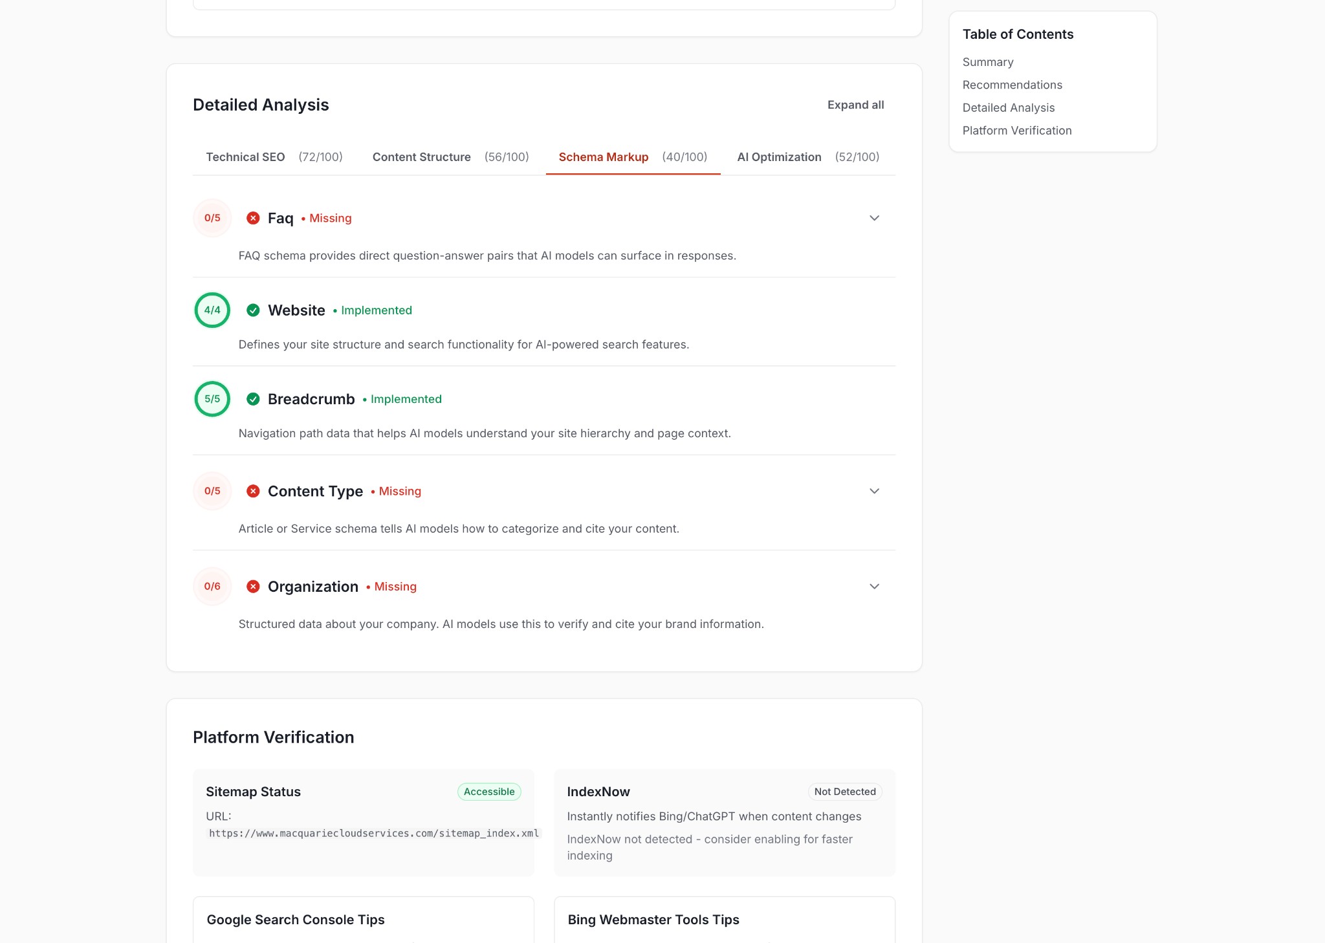Open the Content Structure tab
Viewport: 1325px width, 943px height.
(450, 157)
